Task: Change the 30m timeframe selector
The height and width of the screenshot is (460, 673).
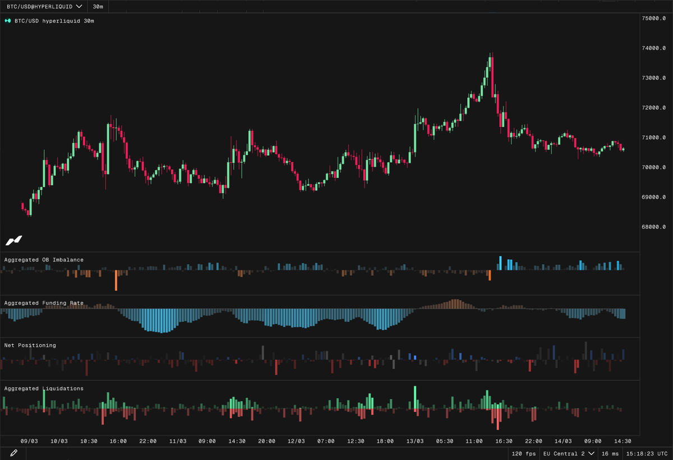Action: [98, 6]
